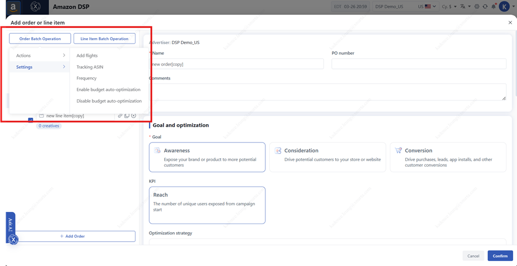Click link icon on new line item[copy]
This screenshot has width=517, height=266.
point(120,115)
